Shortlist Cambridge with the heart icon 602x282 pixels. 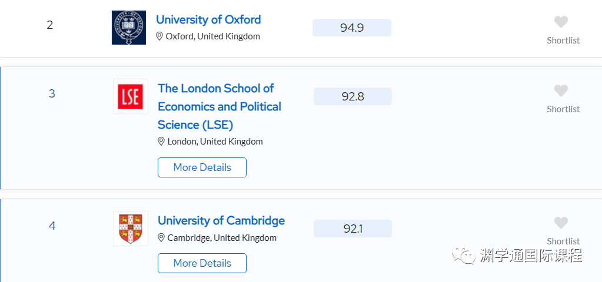[561, 223]
